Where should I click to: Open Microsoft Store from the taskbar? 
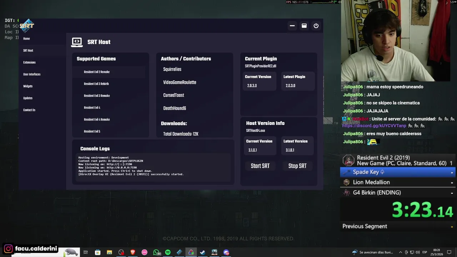click(97, 253)
